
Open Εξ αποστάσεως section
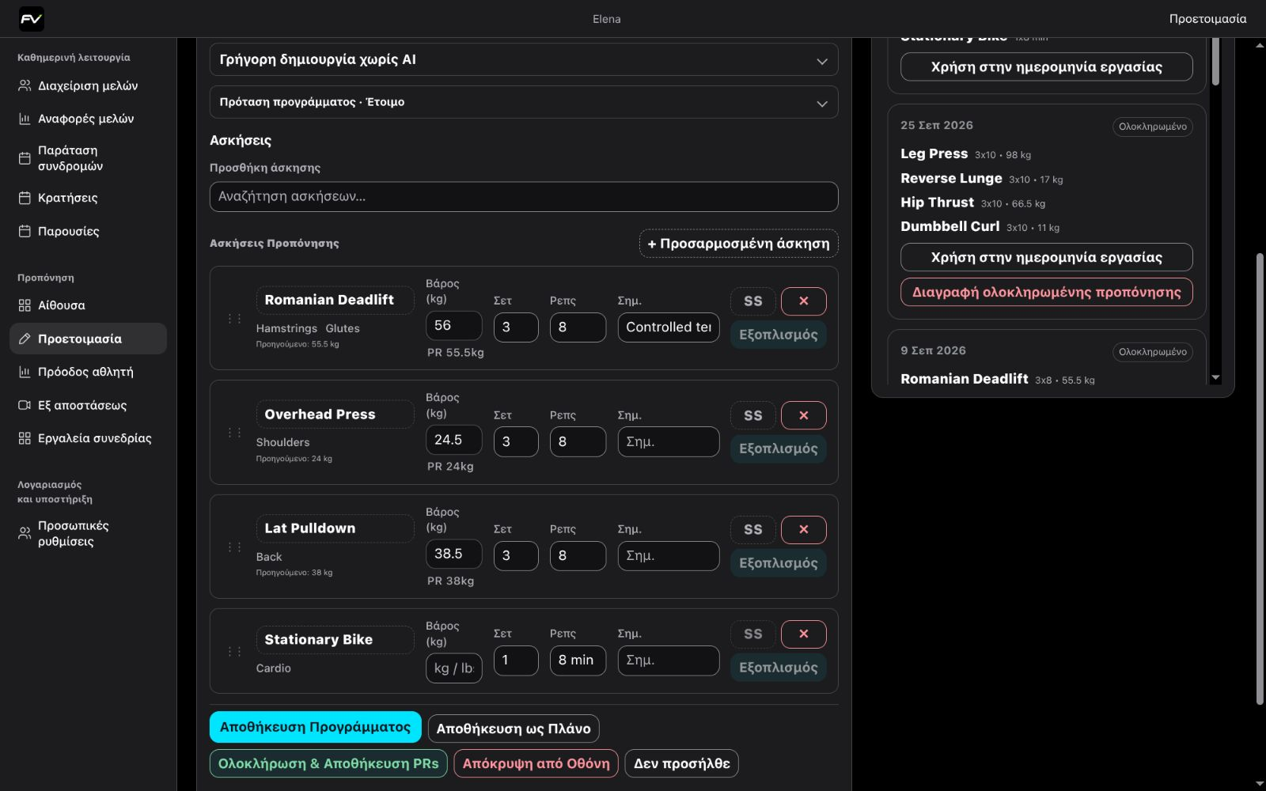(x=88, y=405)
